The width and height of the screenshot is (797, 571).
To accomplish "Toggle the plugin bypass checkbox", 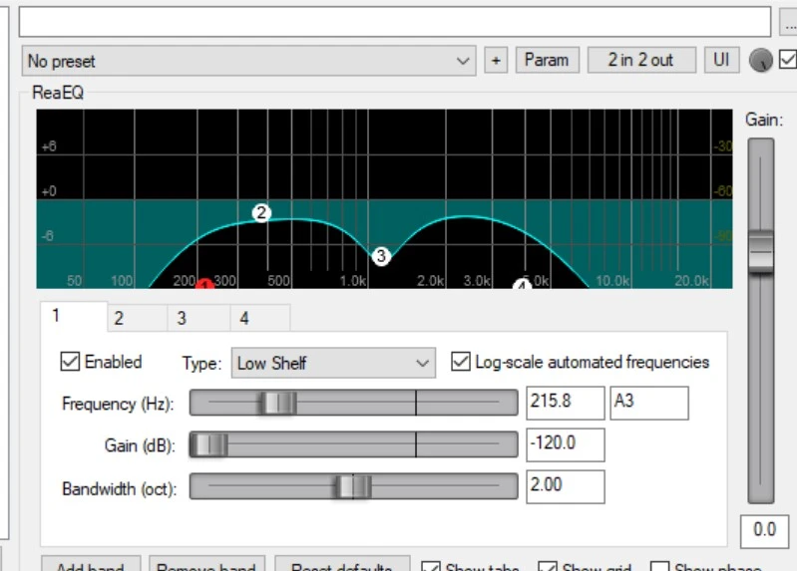I will 787,60.
